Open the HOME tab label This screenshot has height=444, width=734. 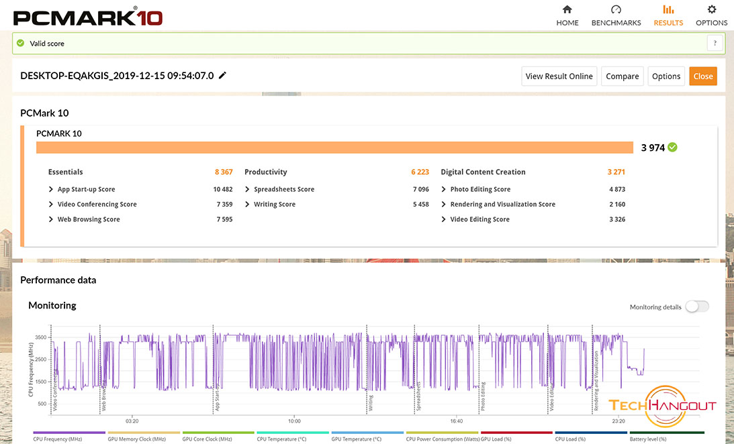click(567, 23)
